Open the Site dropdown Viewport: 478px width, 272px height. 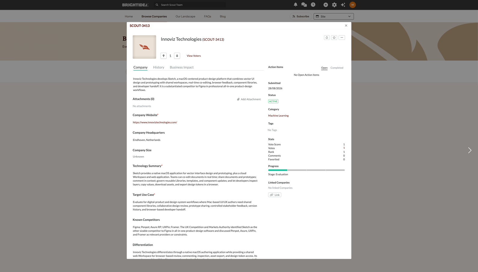[x=334, y=17]
